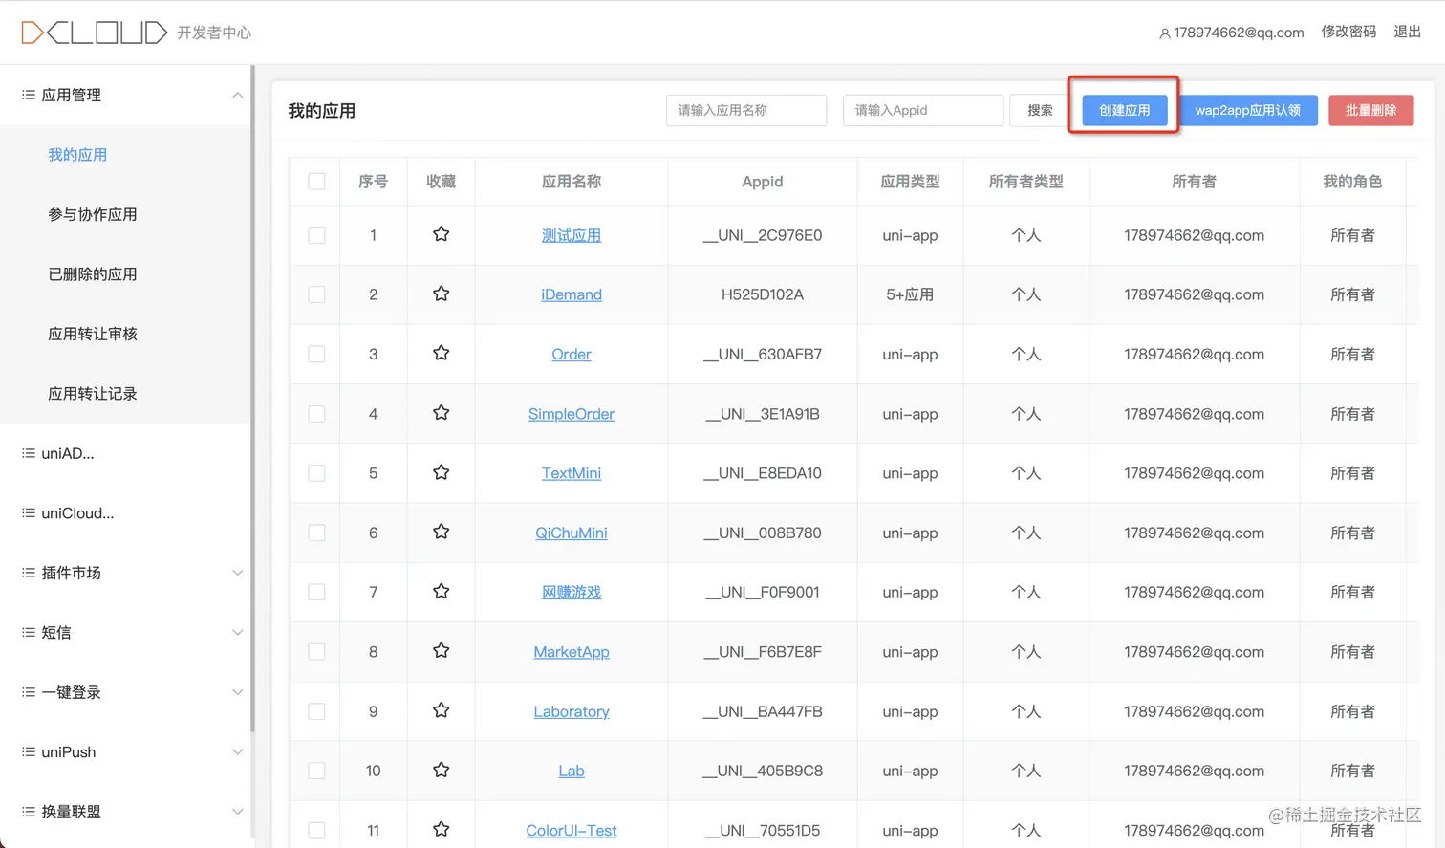Star the SimpleOrder application

[441, 413]
